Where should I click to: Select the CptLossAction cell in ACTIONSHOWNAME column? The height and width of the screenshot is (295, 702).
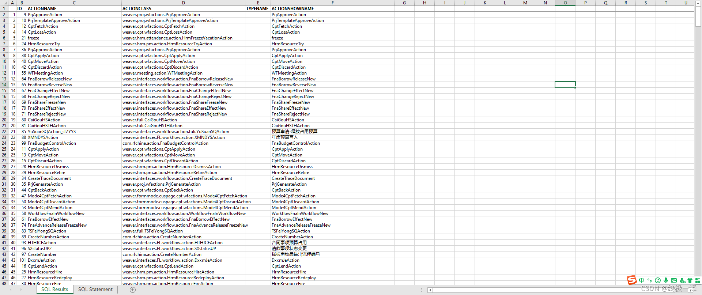332,32
